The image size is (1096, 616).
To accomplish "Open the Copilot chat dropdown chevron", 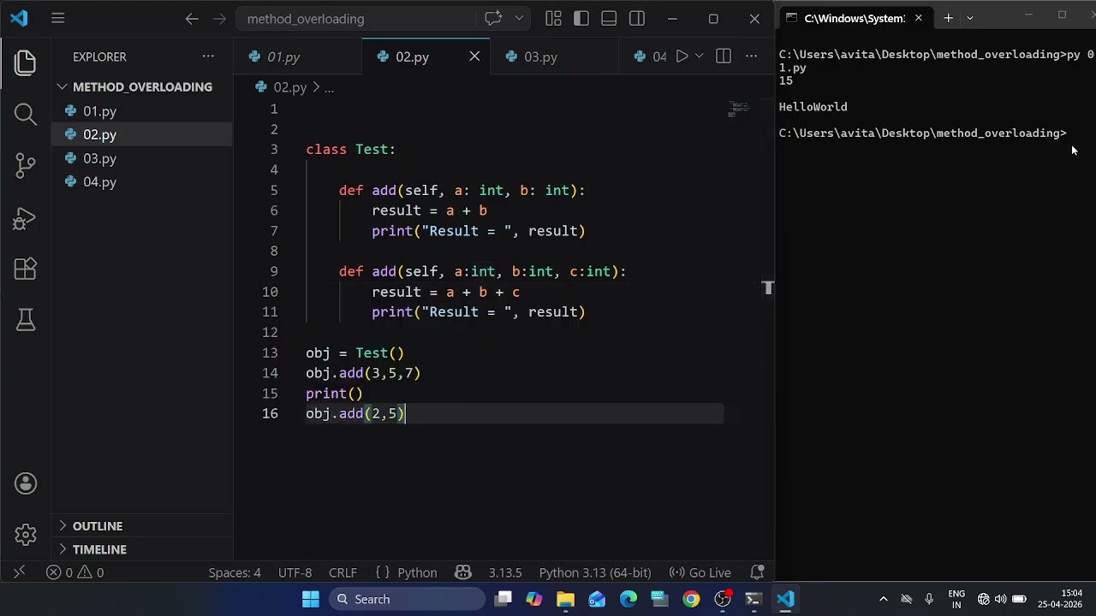I will (x=519, y=18).
